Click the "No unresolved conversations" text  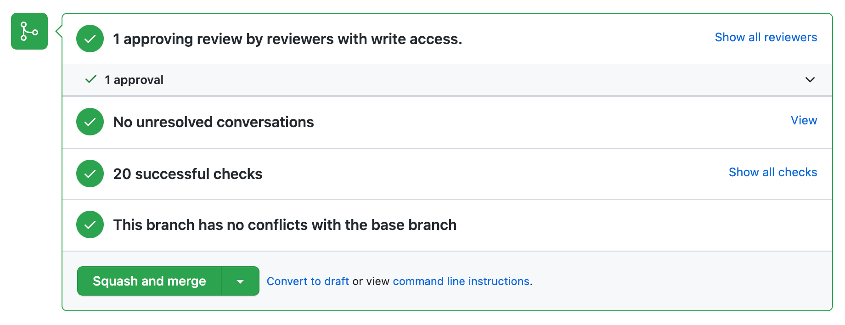214,122
